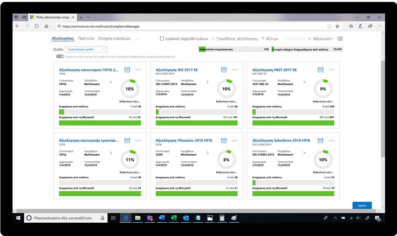Click Προσθήκη αξιολόγησης button
The height and width of the screenshot is (236, 397).
coord(235,39)
